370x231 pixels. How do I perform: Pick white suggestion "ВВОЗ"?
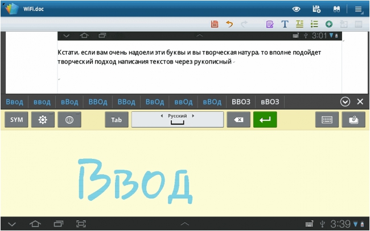click(241, 102)
